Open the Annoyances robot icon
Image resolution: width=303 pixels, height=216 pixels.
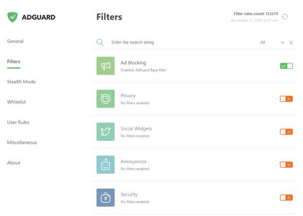(105, 165)
